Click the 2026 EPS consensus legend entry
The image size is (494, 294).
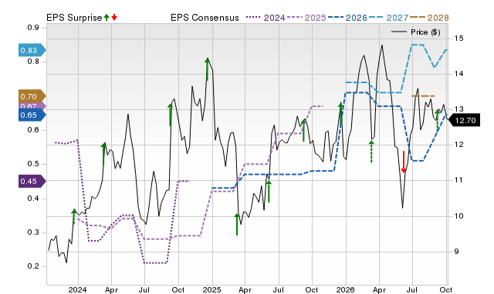coord(347,18)
